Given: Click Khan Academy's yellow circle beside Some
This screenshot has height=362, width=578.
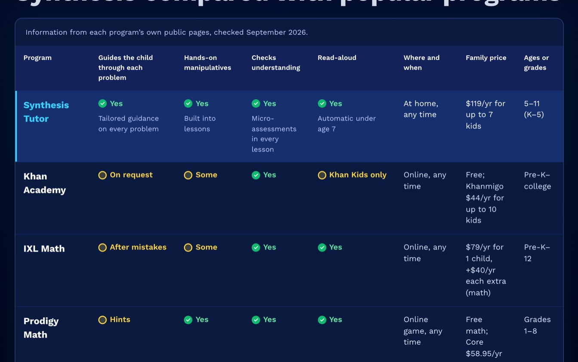Looking at the screenshot, I should point(188,175).
